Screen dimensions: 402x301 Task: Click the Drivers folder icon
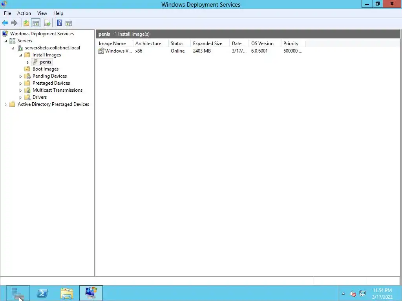point(27,97)
